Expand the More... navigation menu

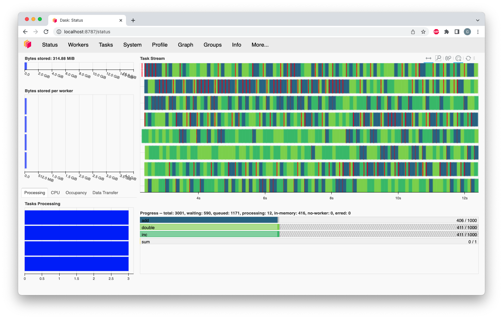click(x=260, y=45)
